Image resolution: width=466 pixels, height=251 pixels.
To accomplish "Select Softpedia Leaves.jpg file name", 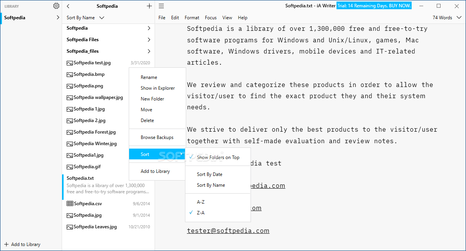I will [95, 227].
